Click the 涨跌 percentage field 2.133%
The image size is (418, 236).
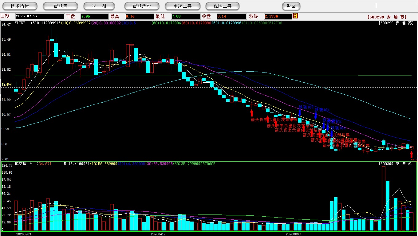[278, 16]
